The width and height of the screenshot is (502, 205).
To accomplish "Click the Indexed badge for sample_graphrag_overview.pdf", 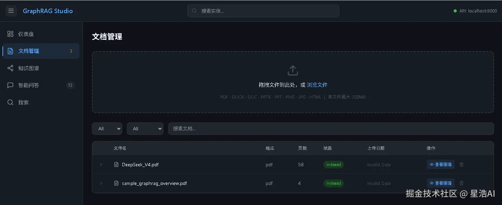I will point(333,183).
